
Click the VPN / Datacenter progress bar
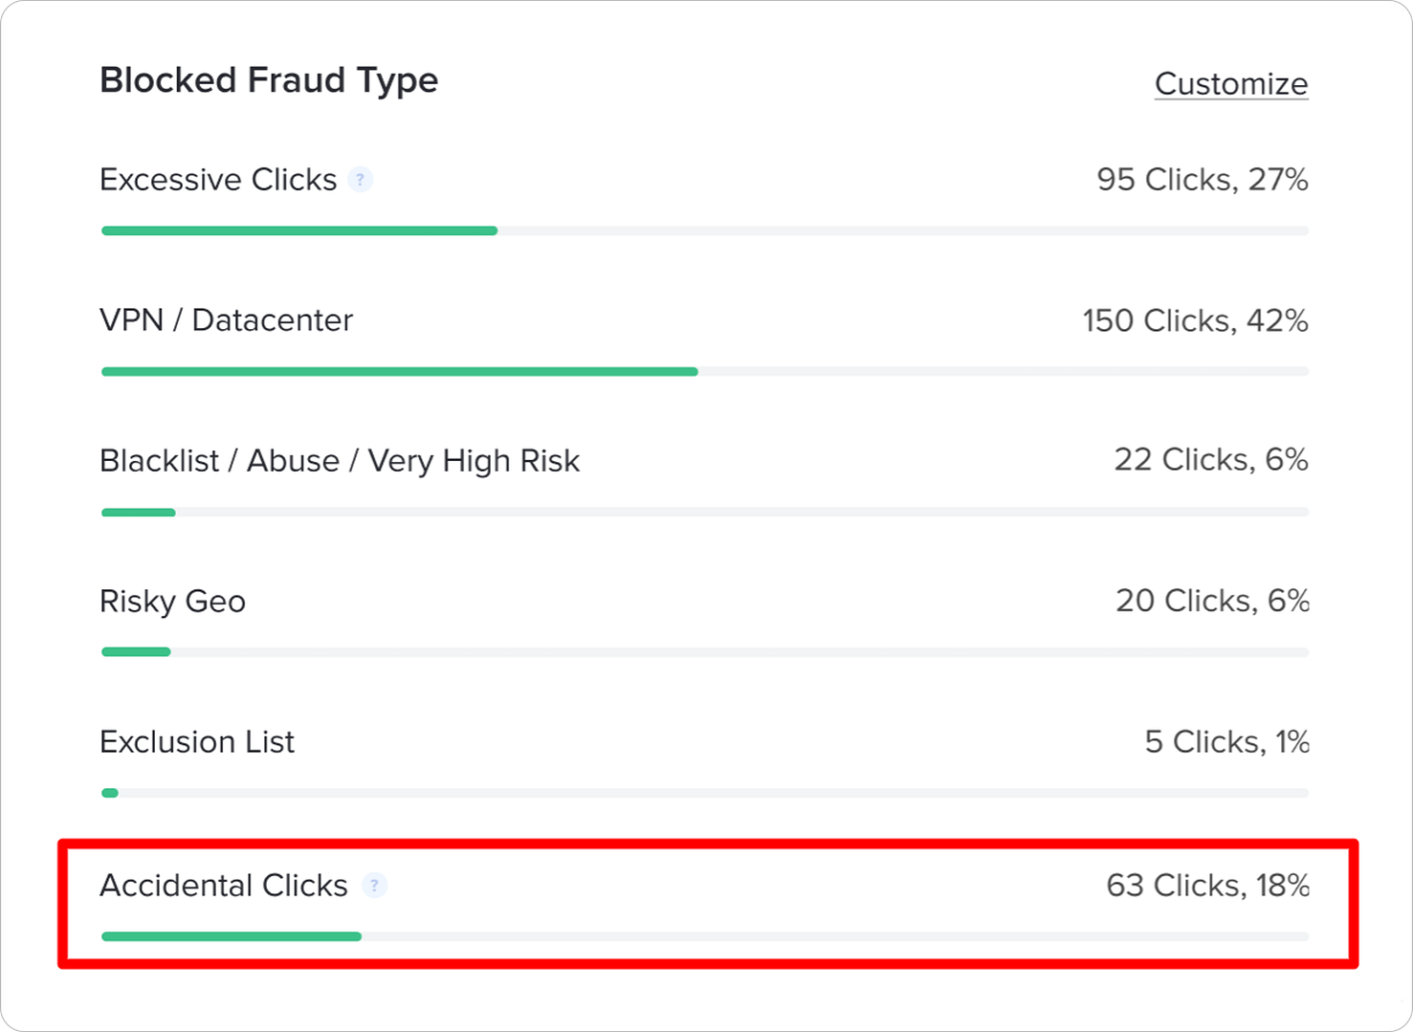click(704, 371)
